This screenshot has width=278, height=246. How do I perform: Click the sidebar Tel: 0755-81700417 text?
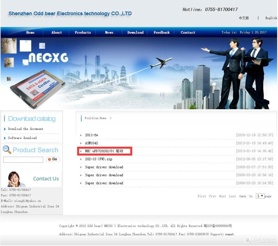pyautogui.click(x=16, y=190)
